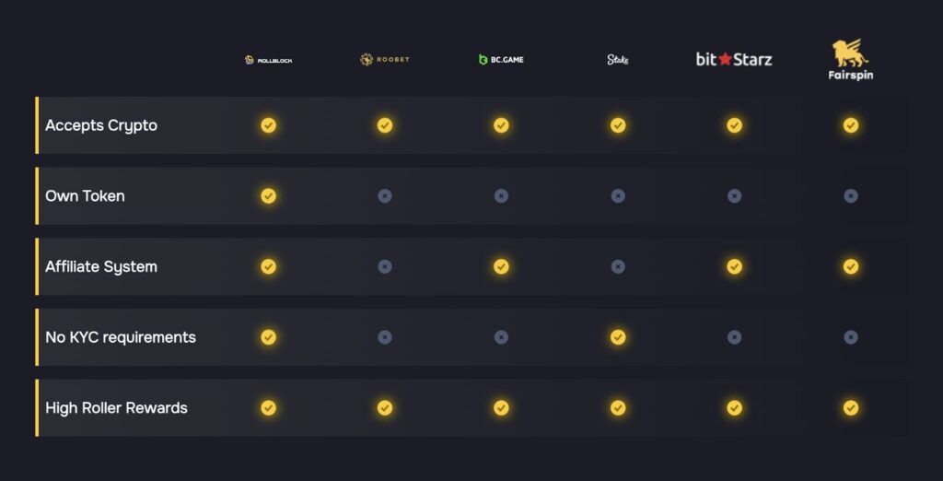The height and width of the screenshot is (481, 943).
Task: Click Fairspin's No KYC cross icon
Action: pyautogui.click(x=851, y=337)
